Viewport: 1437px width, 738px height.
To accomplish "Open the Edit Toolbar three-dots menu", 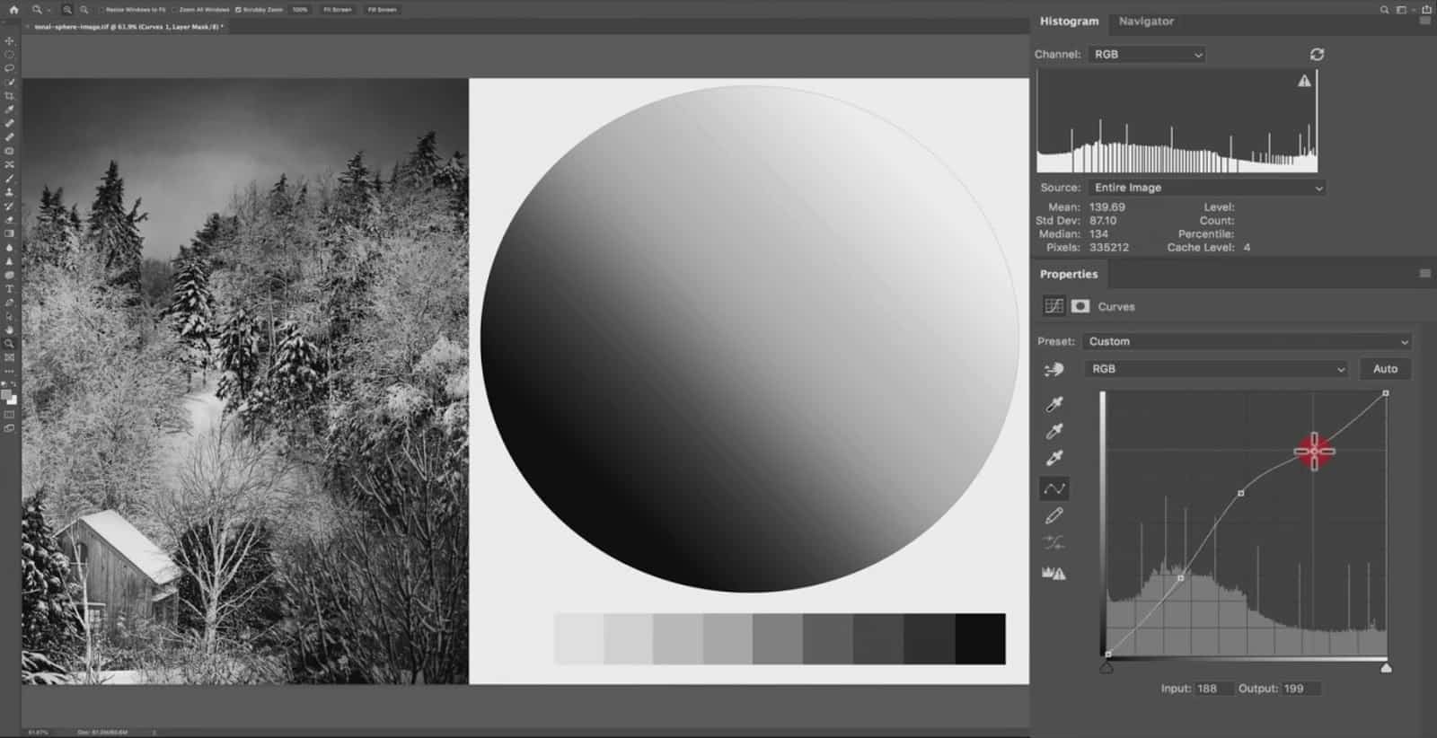I will (10, 371).
